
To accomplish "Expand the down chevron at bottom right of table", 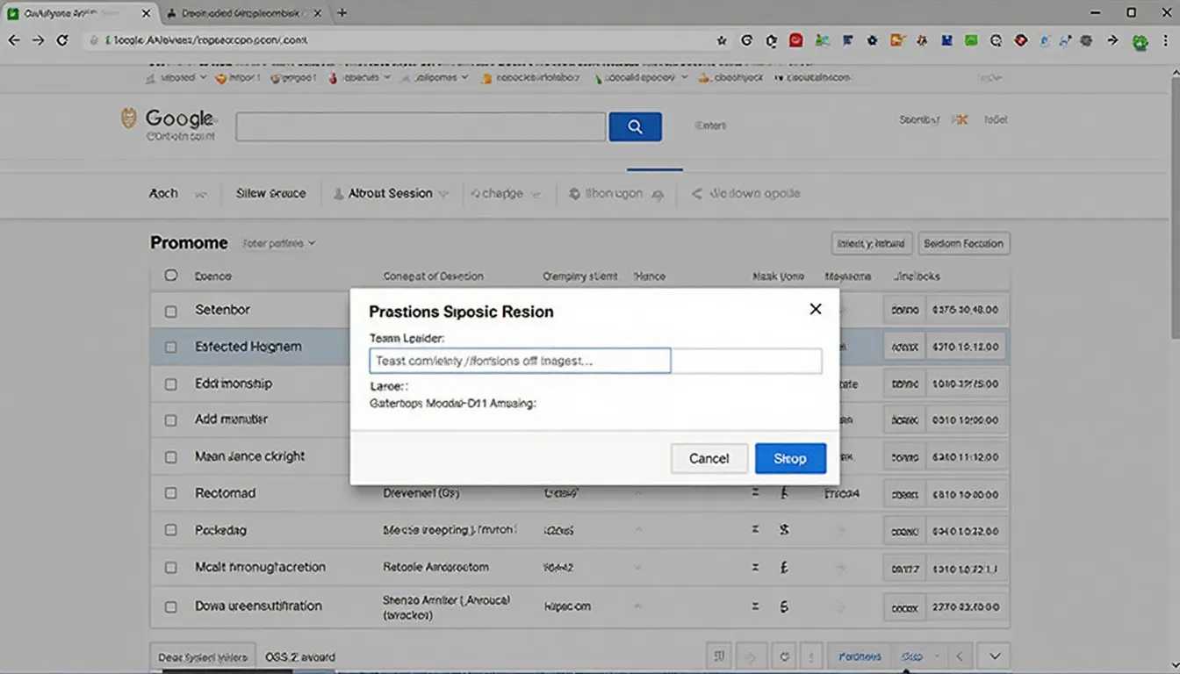I will [995, 656].
